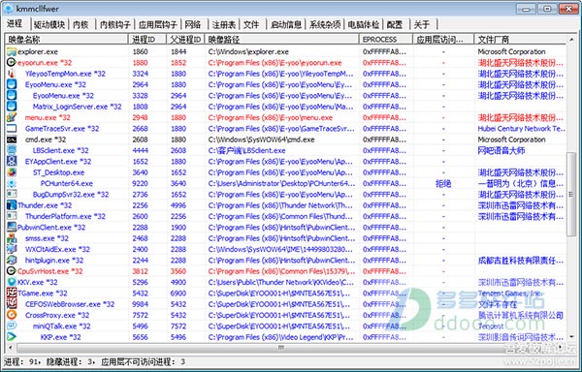
Task: Click the horizontal scrollbar left arrow
Action: [10, 348]
